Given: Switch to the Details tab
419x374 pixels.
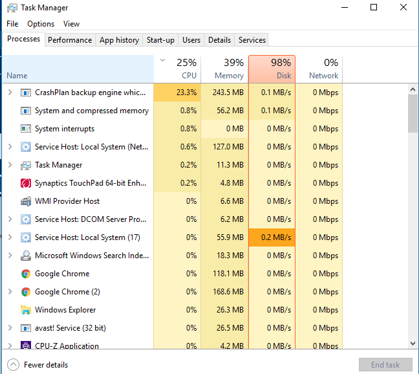Looking at the screenshot, I should point(219,40).
